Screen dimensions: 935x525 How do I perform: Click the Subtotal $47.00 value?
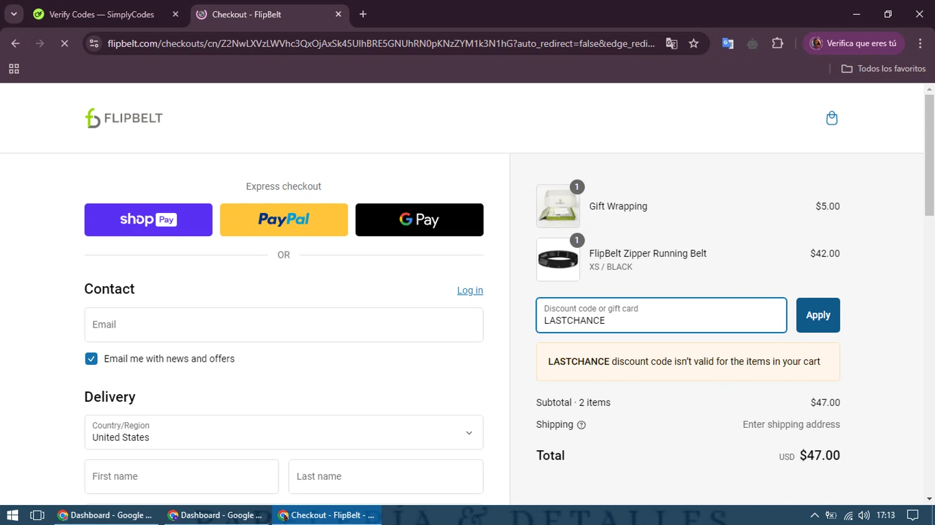825,403
